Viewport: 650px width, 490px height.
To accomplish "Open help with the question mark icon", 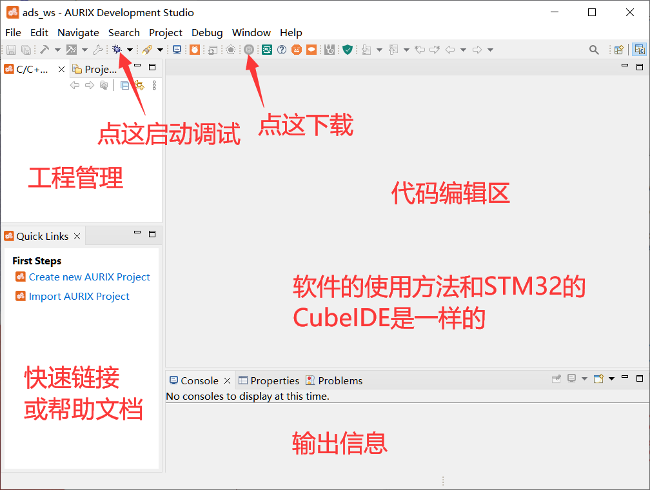I will (282, 50).
